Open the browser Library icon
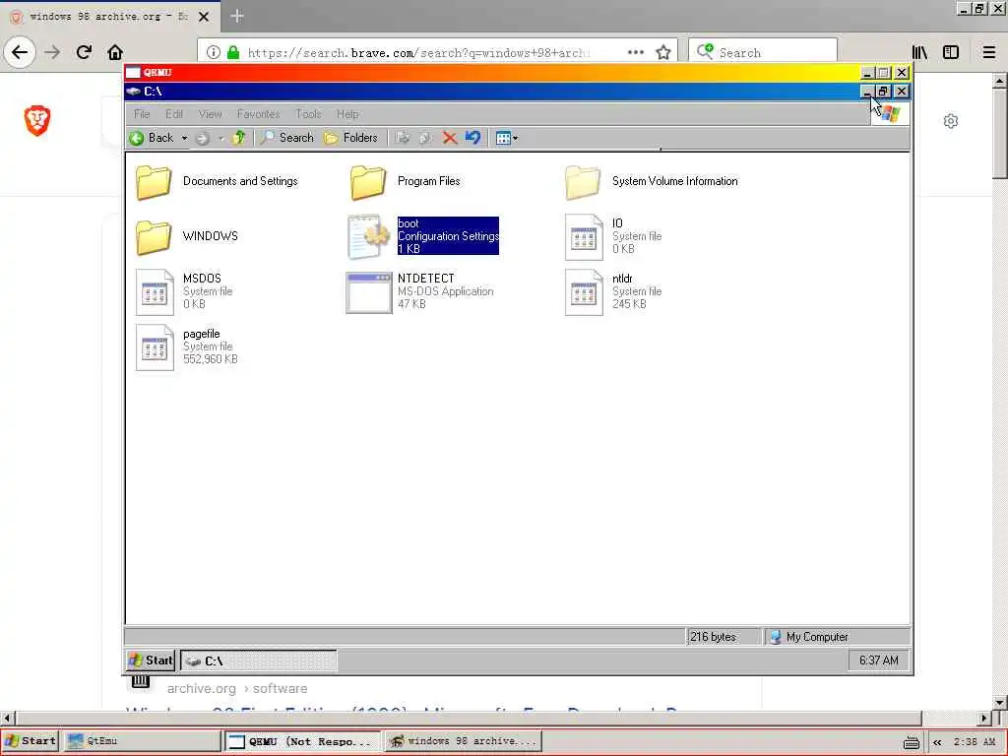This screenshot has height=756, width=1008. point(920,52)
